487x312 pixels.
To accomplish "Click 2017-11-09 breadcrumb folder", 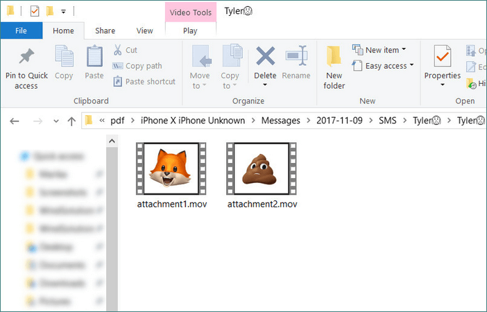I will tap(339, 121).
